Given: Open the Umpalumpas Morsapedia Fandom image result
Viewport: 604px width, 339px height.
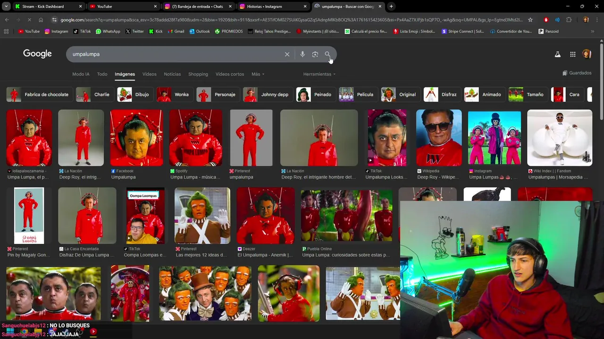Looking at the screenshot, I should pos(560,137).
